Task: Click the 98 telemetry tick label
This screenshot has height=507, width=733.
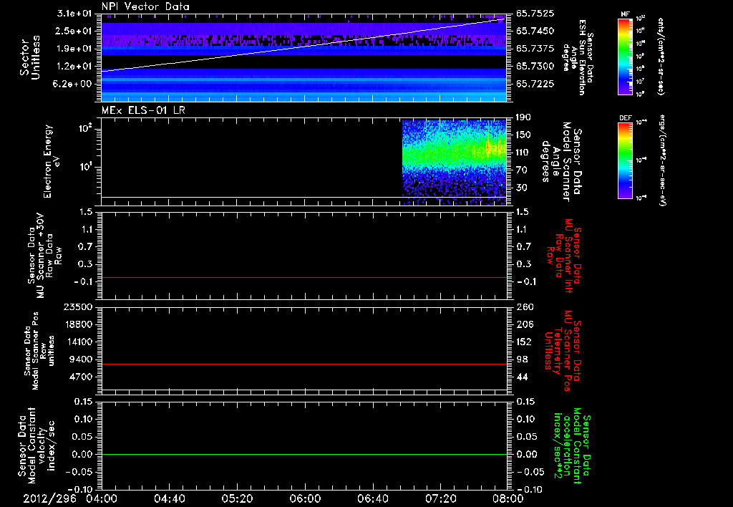Action: click(522, 359)
